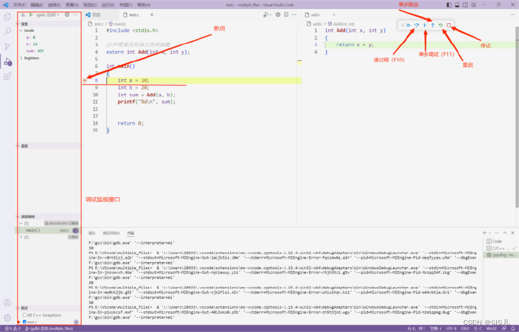
Task: Collapse the Breakpoints section header
Action: [x=48, y=308]
